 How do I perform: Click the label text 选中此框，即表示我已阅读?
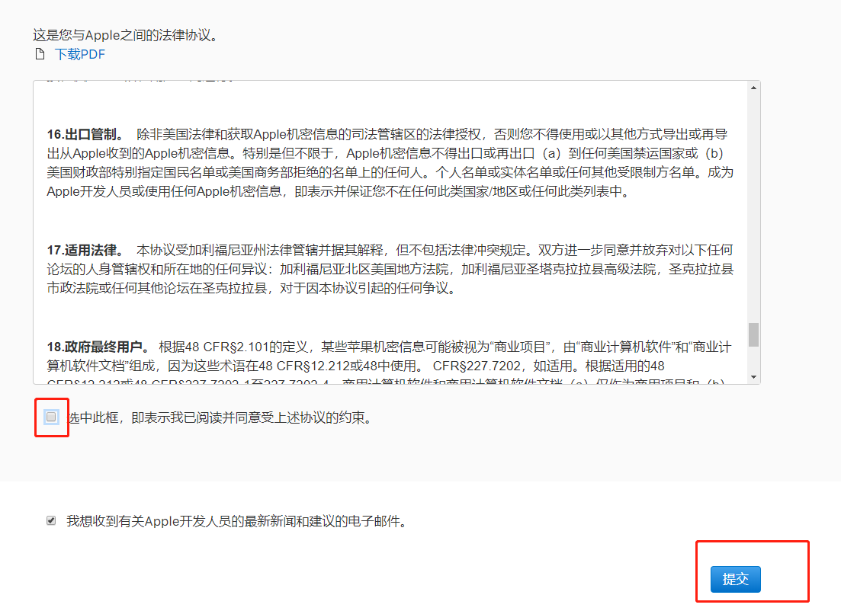220,417
